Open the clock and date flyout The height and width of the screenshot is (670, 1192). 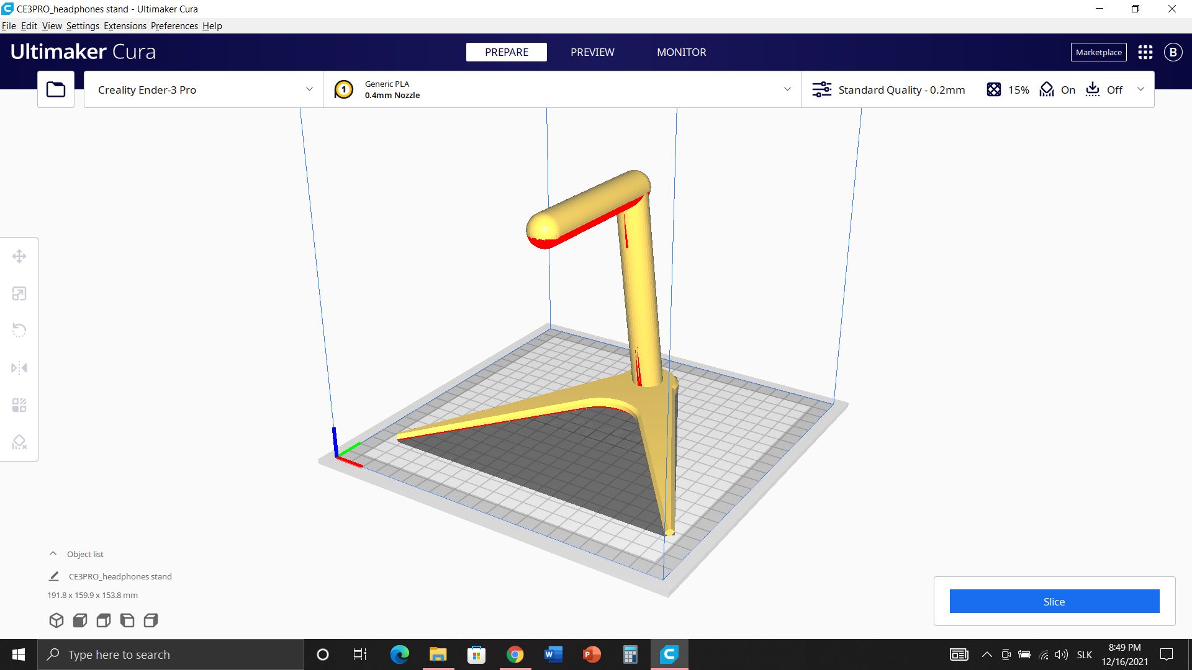point(1124,654)
